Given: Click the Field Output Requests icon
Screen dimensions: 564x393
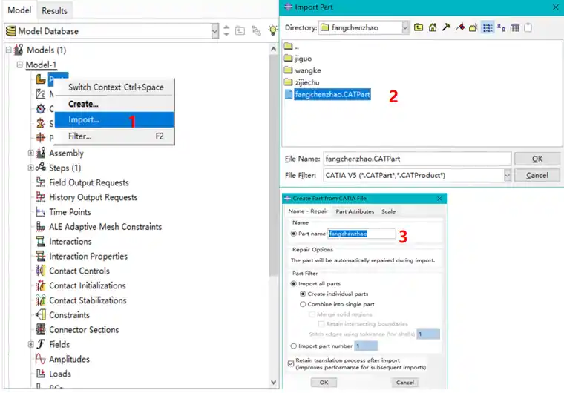Looking at the screenshot, I should click(41, 182).
